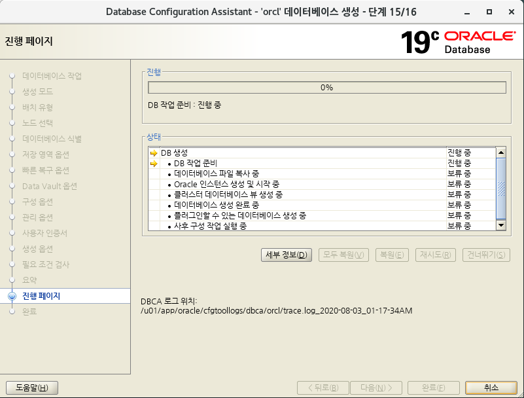Click the arrow icon beside DB 작업 준비
This screenshot has width=524, height=398.
tap(153, 164)
